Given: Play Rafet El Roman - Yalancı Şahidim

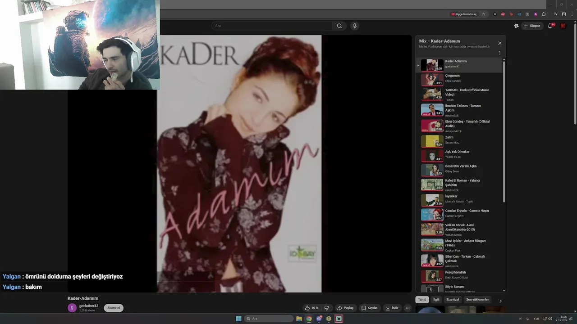Looking at the screenshot, I should click(x=458, y=185).
